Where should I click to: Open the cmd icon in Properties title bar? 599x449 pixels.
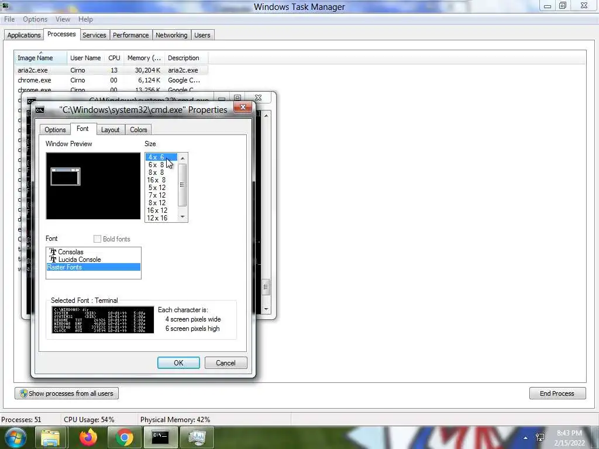click(39, 110)
